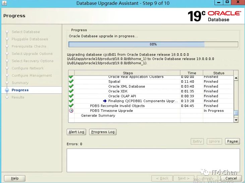
Task: Select the Prerequisite Checks step
Action: coord(29,46)
